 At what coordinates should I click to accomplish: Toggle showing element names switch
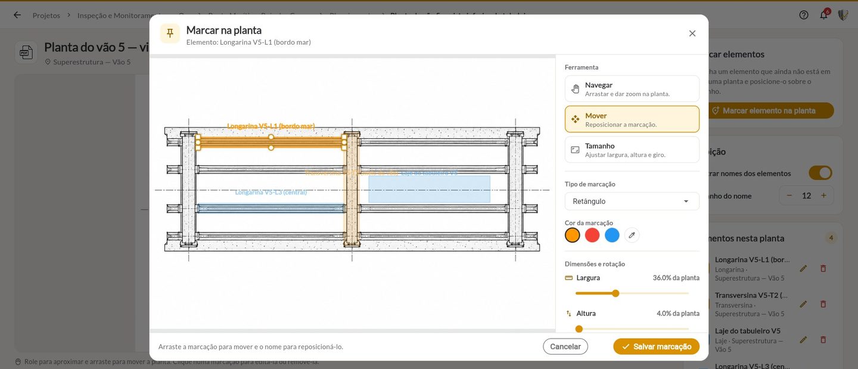coord(820,173)
